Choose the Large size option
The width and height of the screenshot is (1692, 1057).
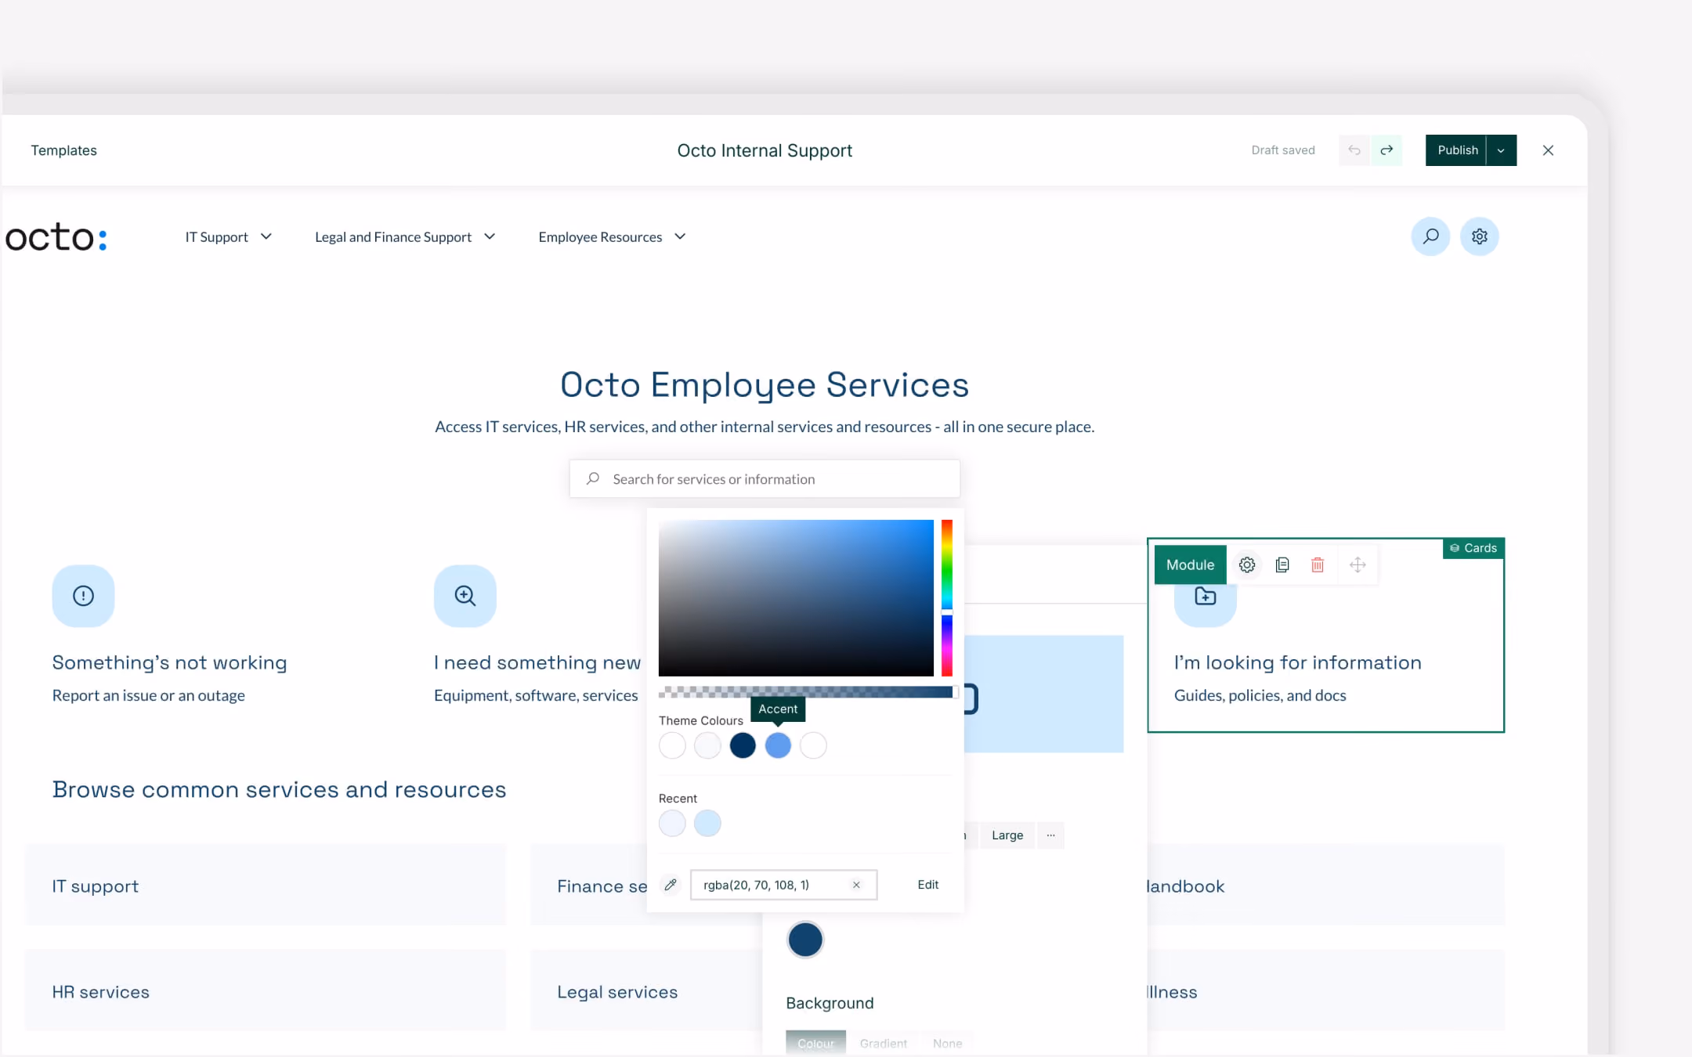(x=1007, y=835)
